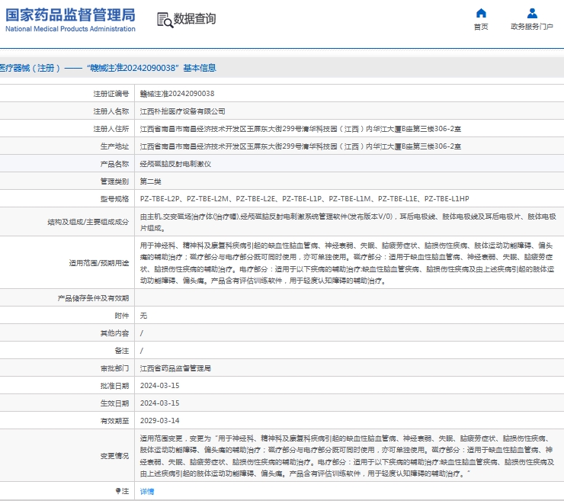Click expiry date 2029-03-14
This screenshot has width=564, height=504.
click(x=160, y=421)
